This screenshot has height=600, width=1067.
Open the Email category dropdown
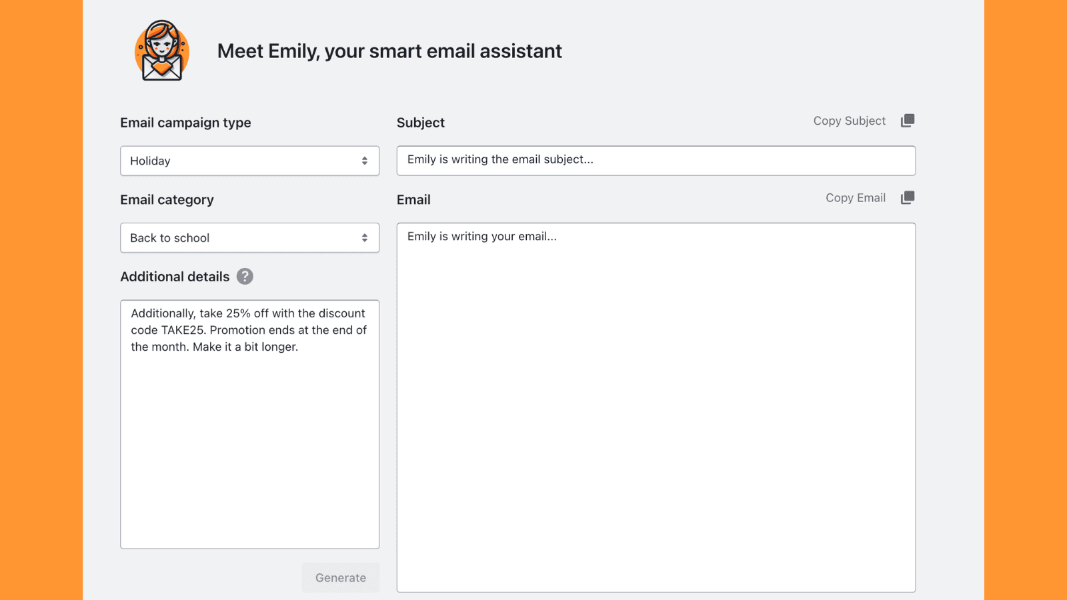tap(249, 237)
